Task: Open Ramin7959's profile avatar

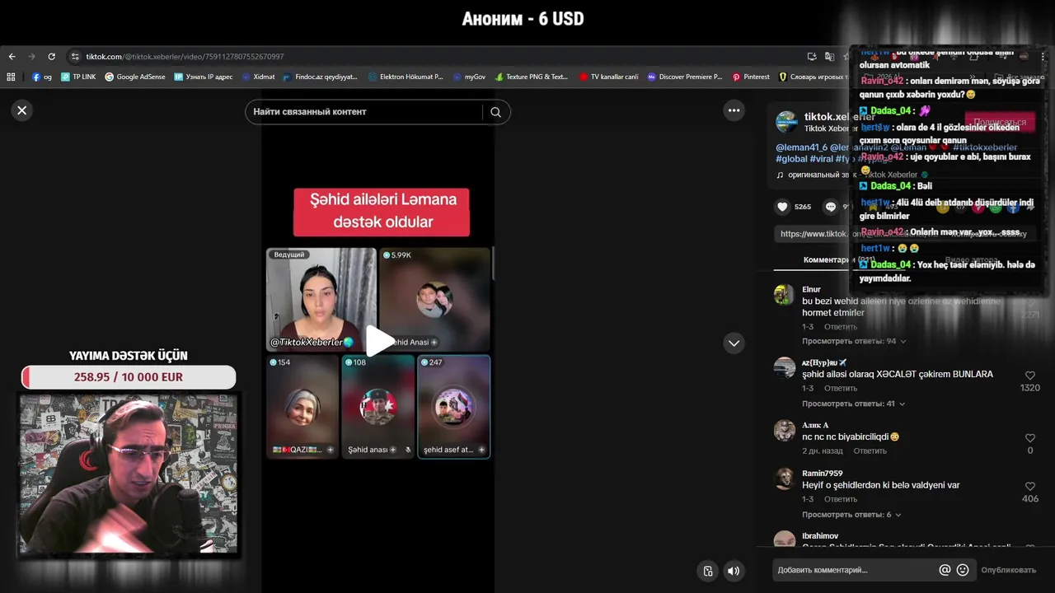Action: click(x=784, y=479)
